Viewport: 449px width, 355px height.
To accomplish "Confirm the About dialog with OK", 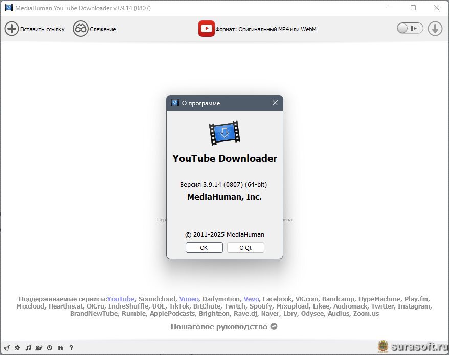I will (x=204, y=248).
